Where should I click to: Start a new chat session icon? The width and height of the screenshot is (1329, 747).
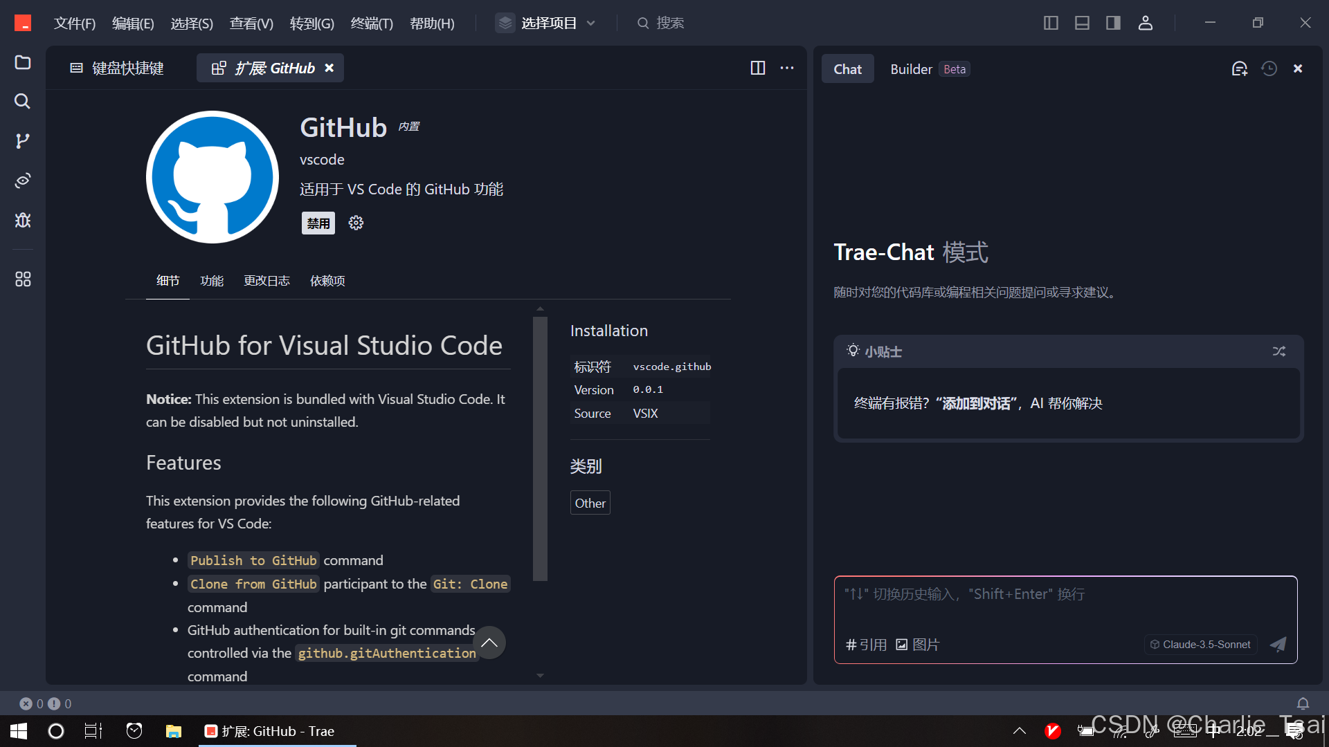point(1239,68)
